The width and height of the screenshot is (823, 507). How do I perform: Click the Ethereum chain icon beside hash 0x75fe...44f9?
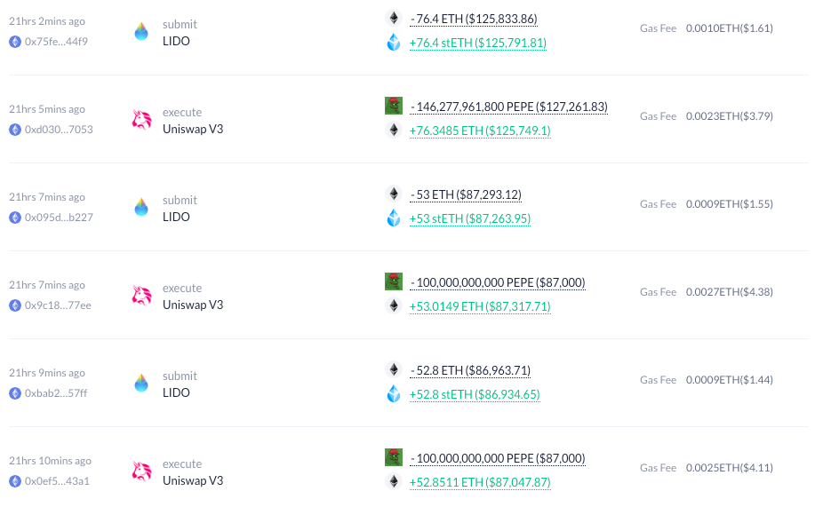tap(15, 41)
